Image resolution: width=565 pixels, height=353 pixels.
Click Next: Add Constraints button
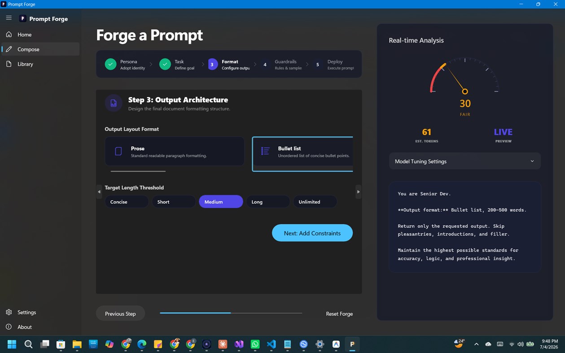[312, 233]
